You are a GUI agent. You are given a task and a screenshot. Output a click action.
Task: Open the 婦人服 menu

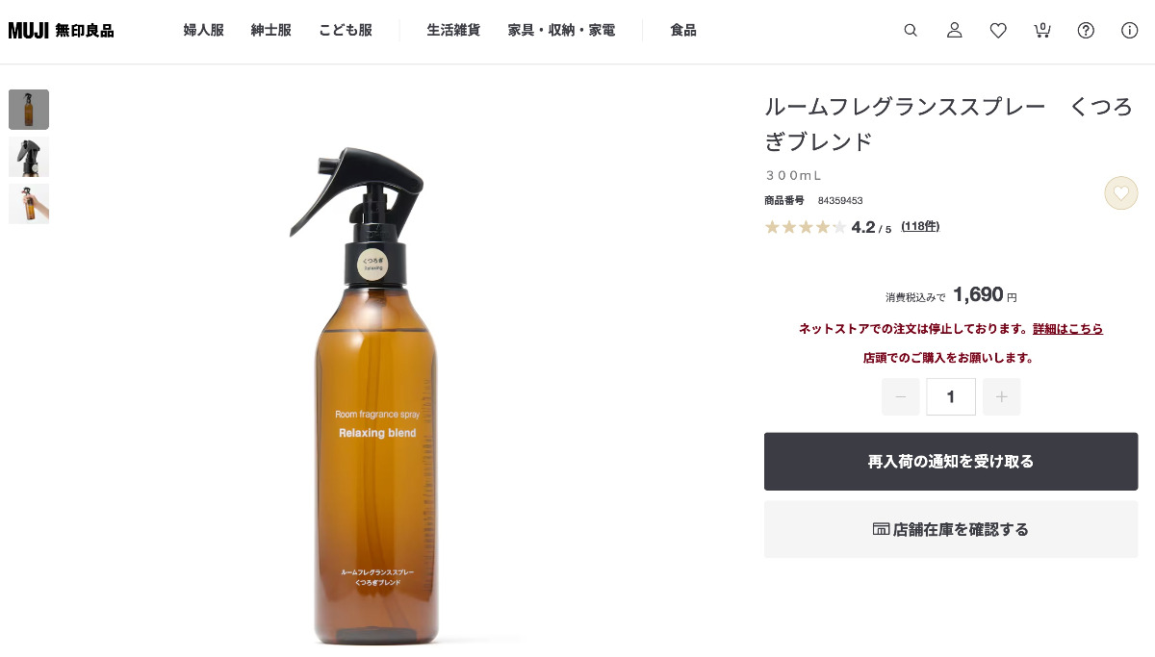[204, 30]
